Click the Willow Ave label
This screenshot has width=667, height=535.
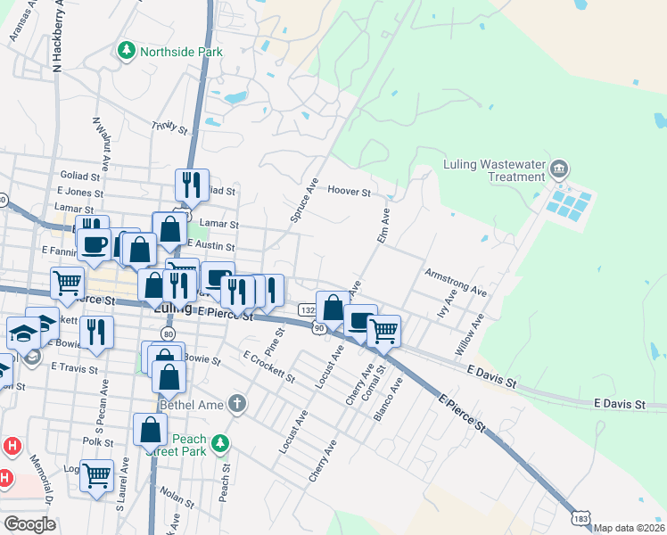tap(469, 334)
